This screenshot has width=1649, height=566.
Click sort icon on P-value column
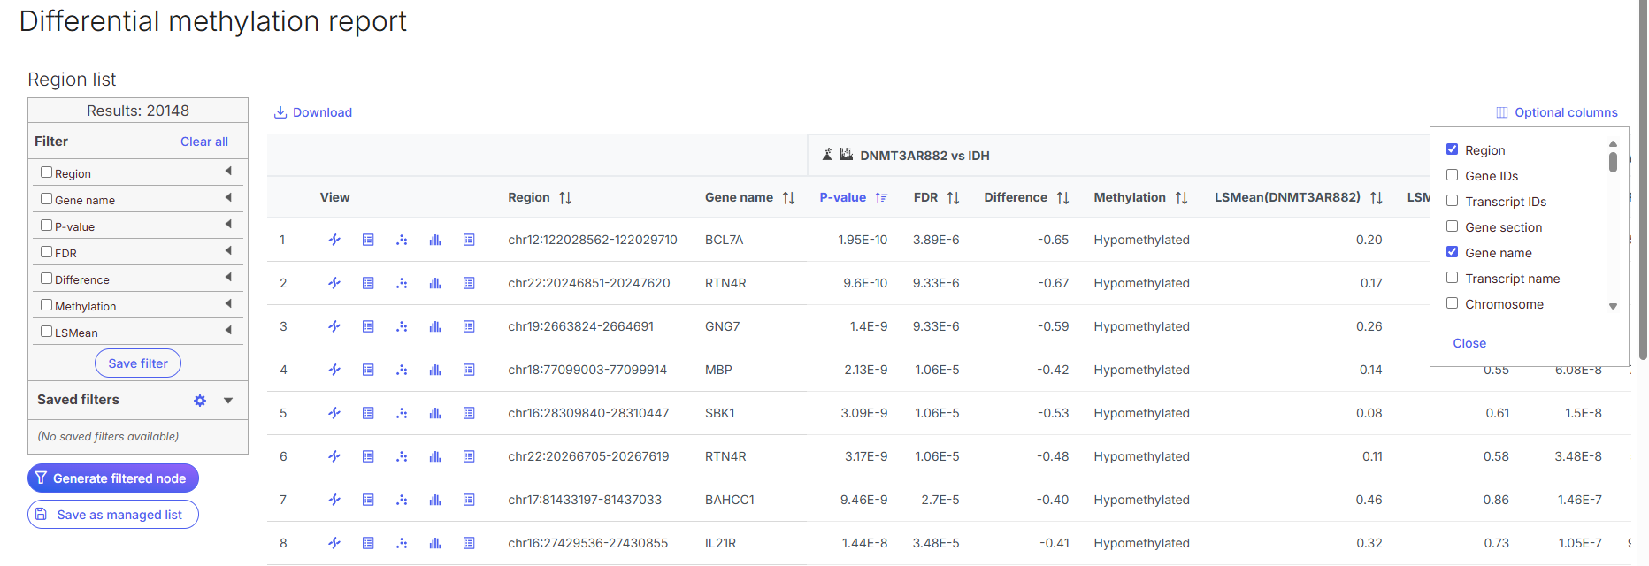tap(881, 198)
